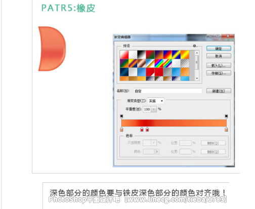This screenshot has width=255, height=209.
Task: Click the PATR5:橡皮 heading text
Action: click(68, 8)
